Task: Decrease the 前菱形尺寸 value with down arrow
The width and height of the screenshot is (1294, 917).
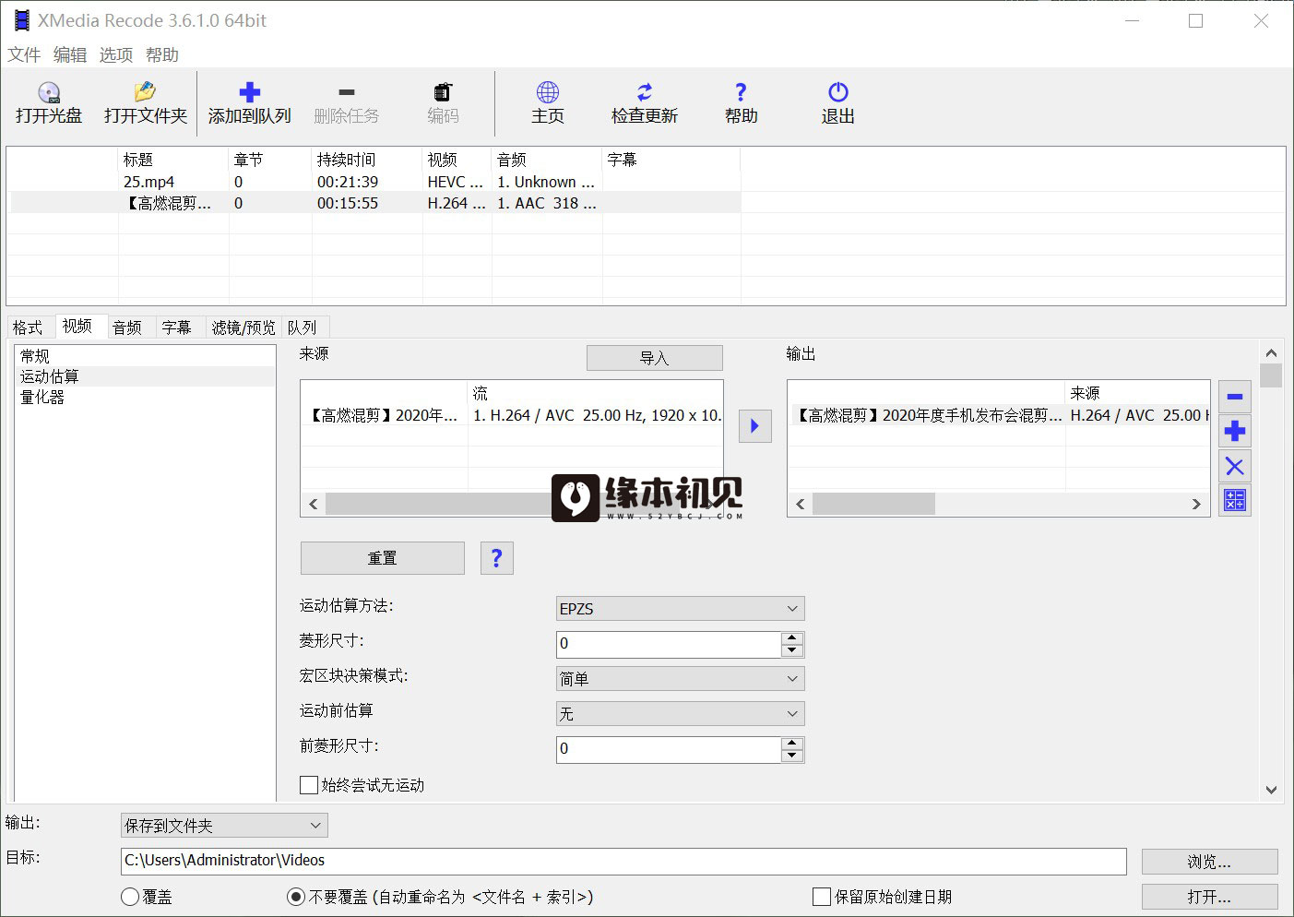Action: click(x=792, y=756)
